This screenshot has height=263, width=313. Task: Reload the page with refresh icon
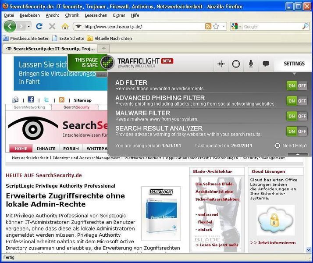(x=39, y=26)
